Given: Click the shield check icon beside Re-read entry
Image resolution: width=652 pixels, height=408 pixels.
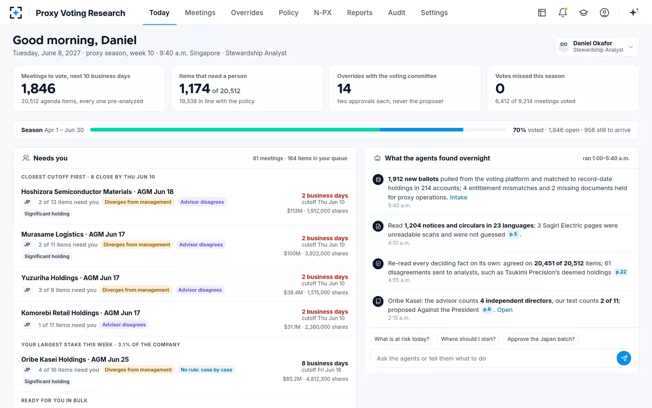Looking at the screenshot, I should (x=378, y=263).
